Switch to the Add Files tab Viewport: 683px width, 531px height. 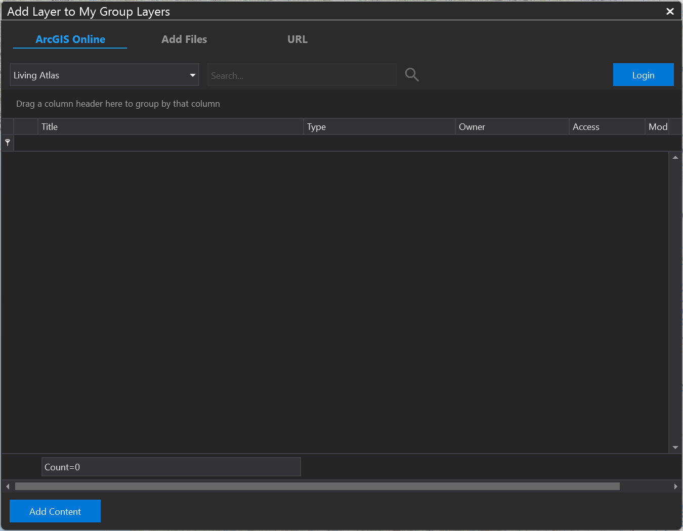[184, 39]
